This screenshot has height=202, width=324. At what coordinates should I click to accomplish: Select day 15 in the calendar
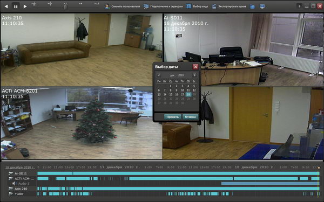coord(171,95)
